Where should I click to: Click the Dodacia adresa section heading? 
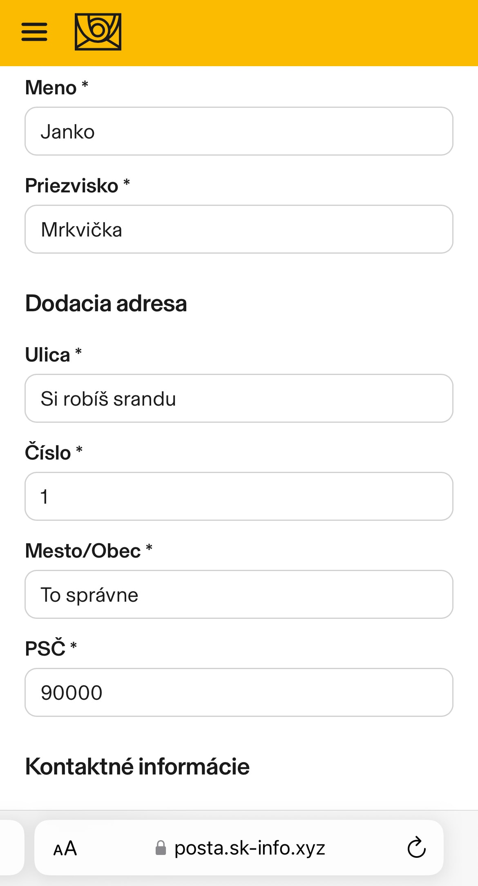pos(106,304)
